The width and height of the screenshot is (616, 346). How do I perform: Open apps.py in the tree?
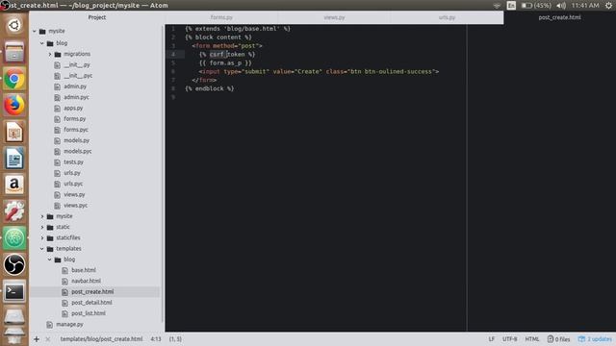[x=73, y=108]
